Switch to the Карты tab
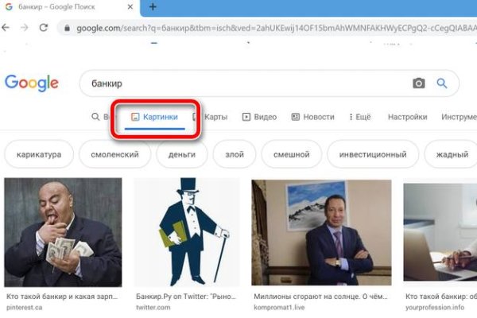The image size is (477, 318). [211, 117]
